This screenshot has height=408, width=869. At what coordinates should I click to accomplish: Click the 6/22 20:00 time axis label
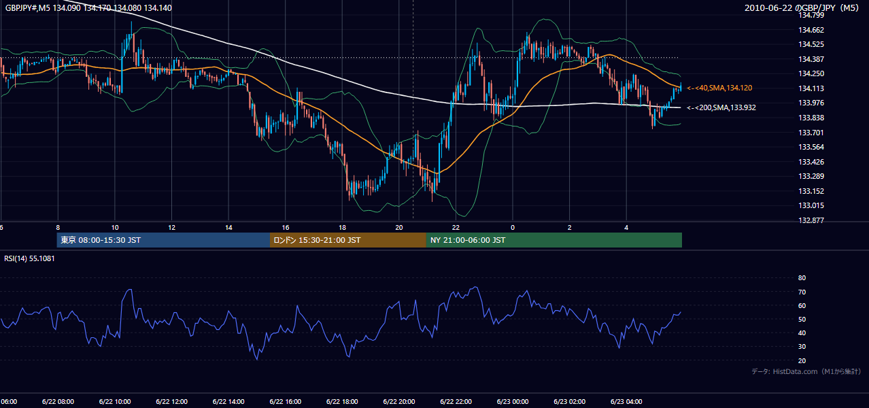398,402
